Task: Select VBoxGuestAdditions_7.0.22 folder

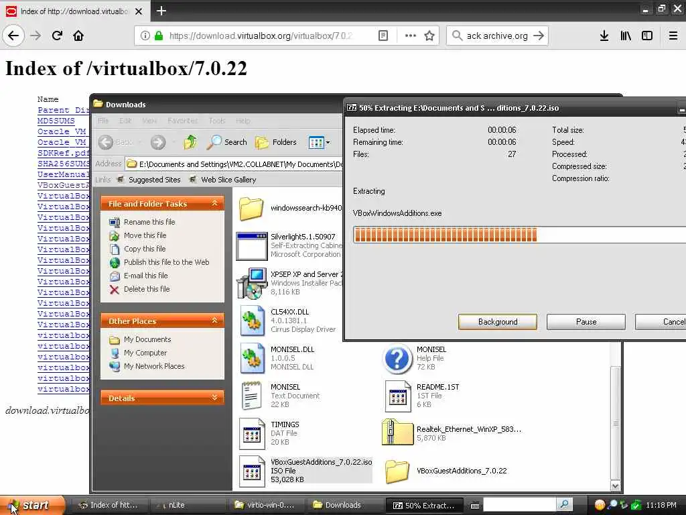Action: click(445, 471)
